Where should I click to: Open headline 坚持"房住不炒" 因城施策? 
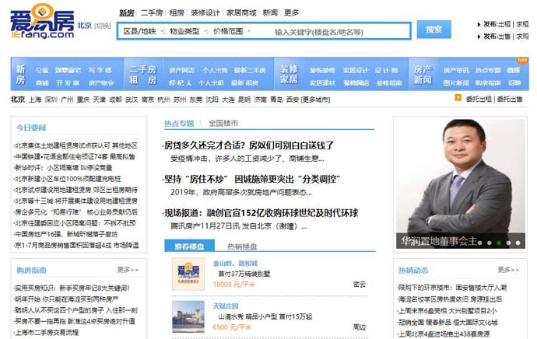point(251,179)
